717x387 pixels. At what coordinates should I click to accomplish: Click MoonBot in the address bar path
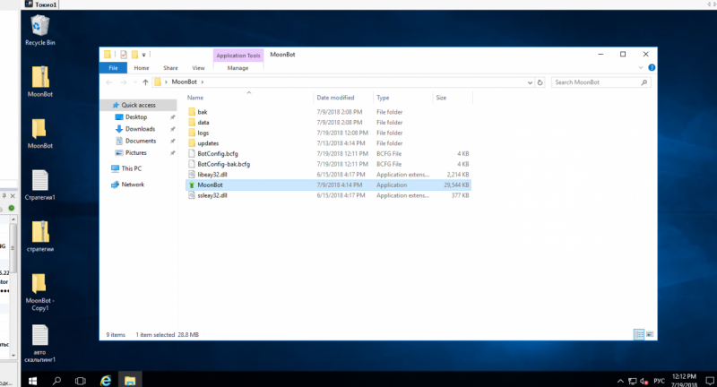185,82
